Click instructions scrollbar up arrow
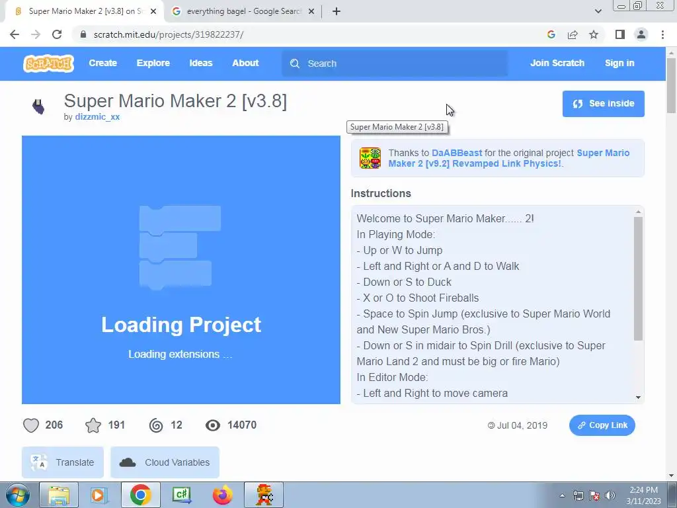This screenshot has height=508, width=677. (x=638, y=212)
